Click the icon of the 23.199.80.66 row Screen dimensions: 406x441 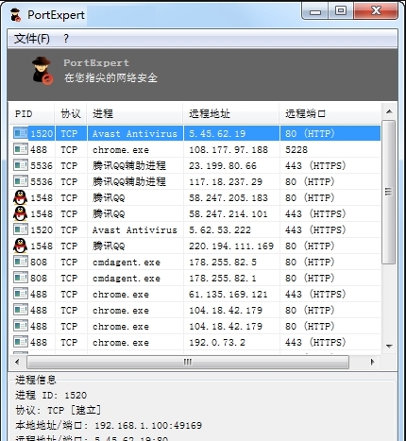coord(21,165)
